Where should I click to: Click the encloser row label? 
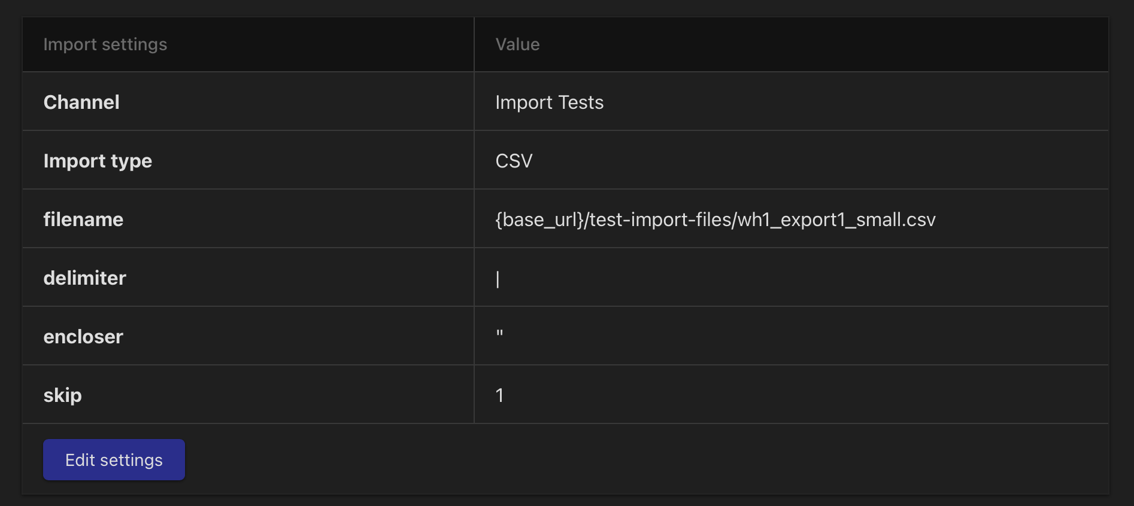point(83,337)
